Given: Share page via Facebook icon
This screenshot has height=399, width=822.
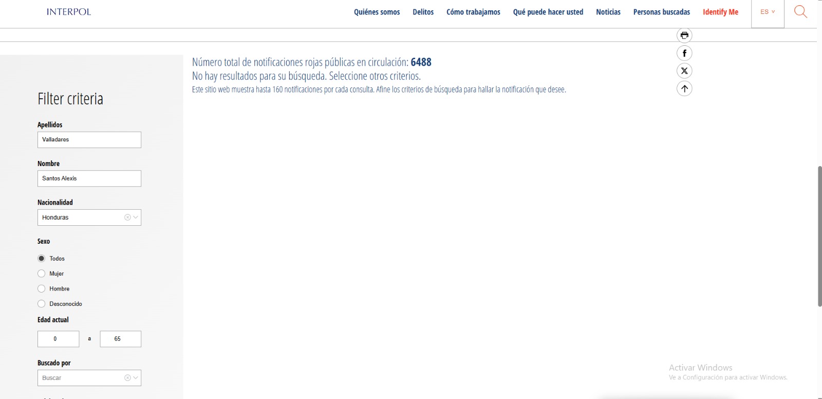Looking at the screenshot, I should coord(684,53).
